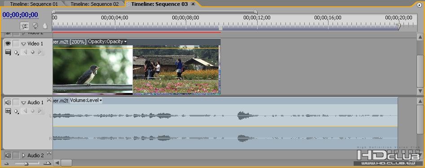Click the Set Unnumbered Marker icon

(x=45, y=26)
